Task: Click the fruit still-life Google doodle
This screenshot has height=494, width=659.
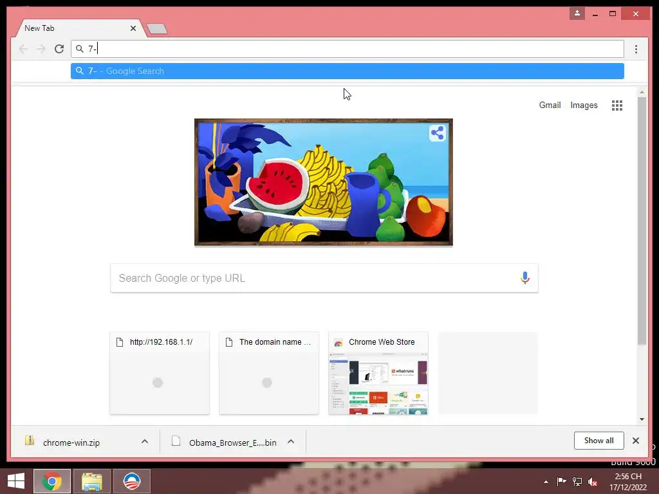Action: (323, 182)
